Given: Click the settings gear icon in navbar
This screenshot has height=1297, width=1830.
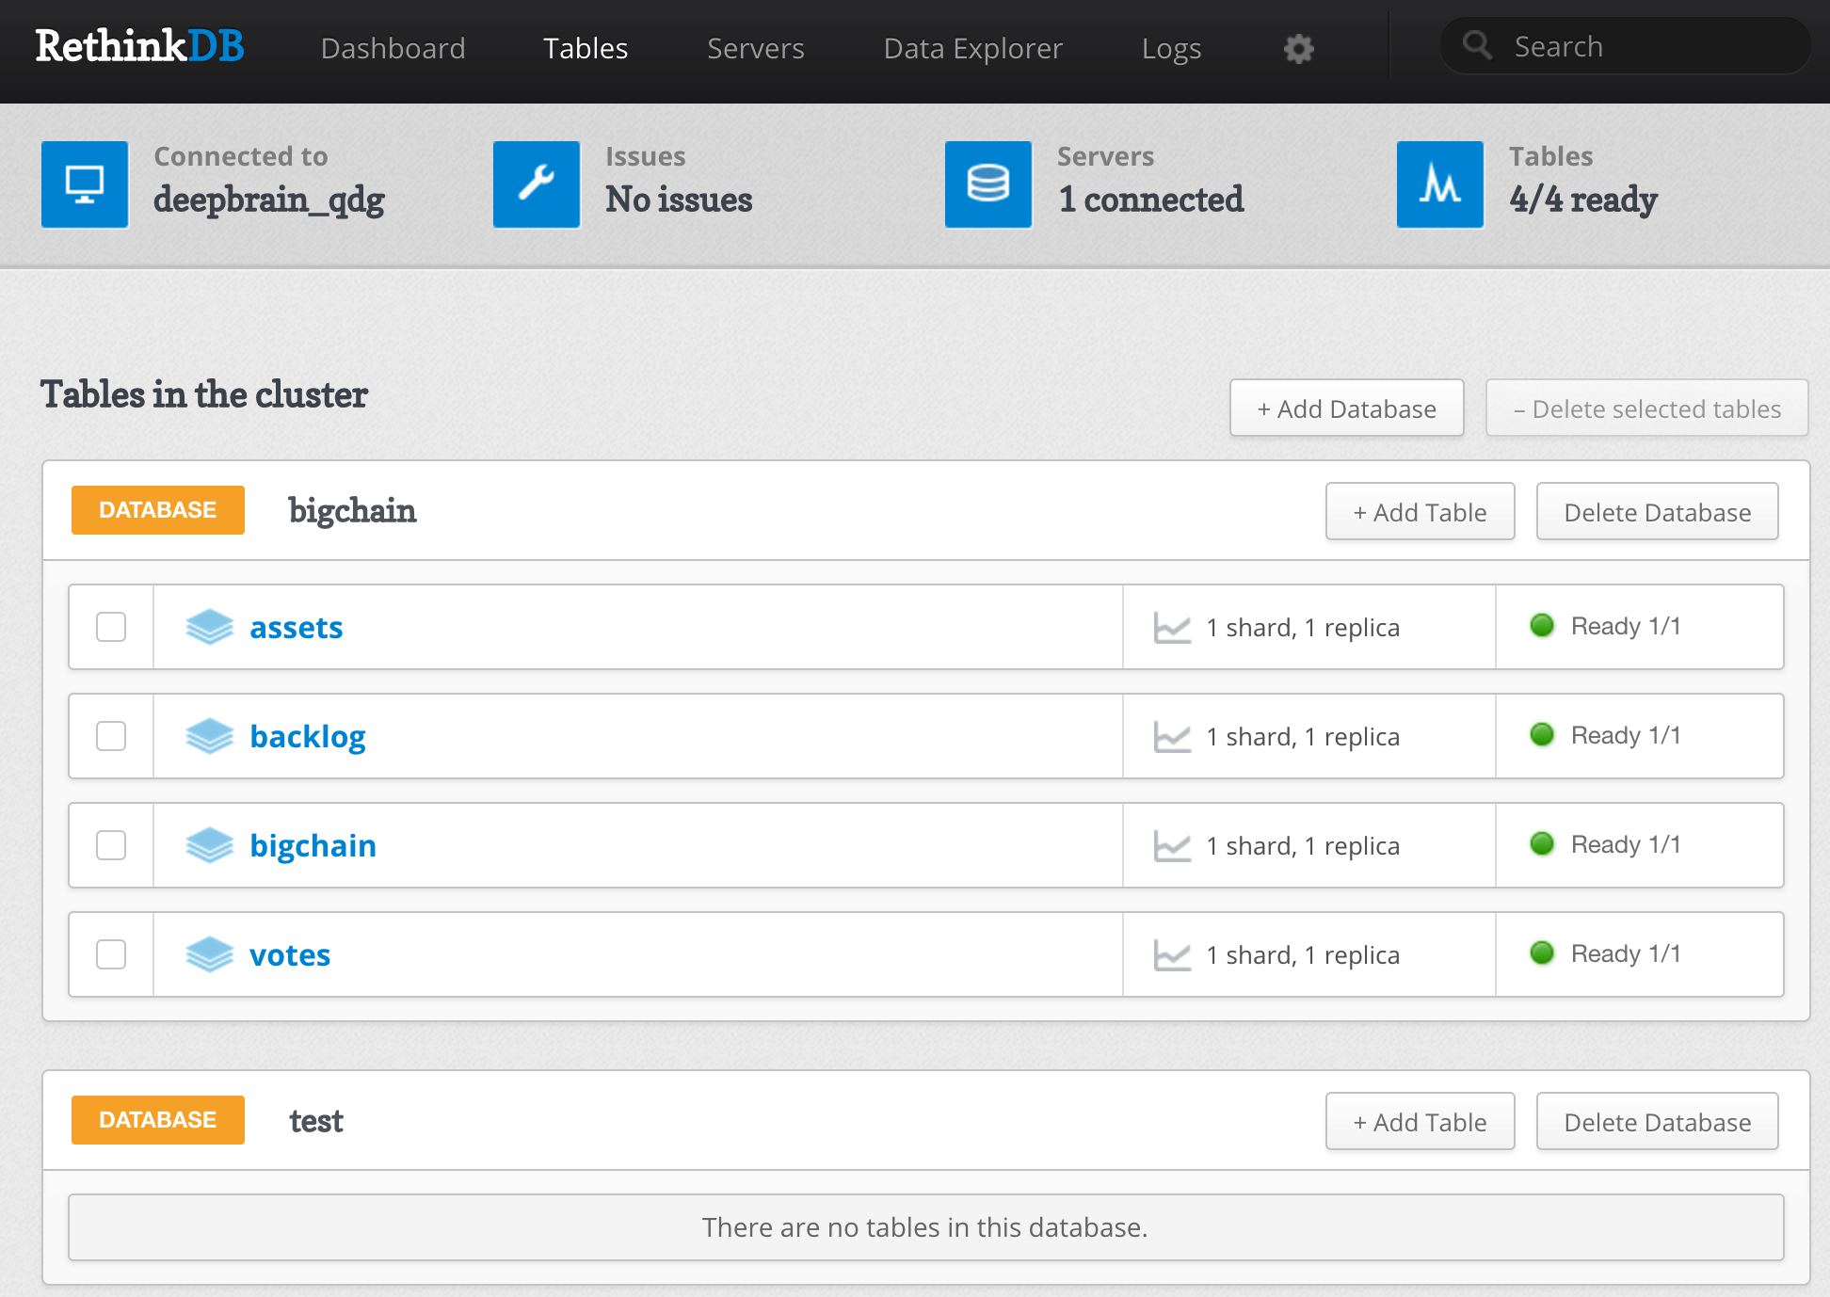Looking at the screenshot, I should [1298, 49].
